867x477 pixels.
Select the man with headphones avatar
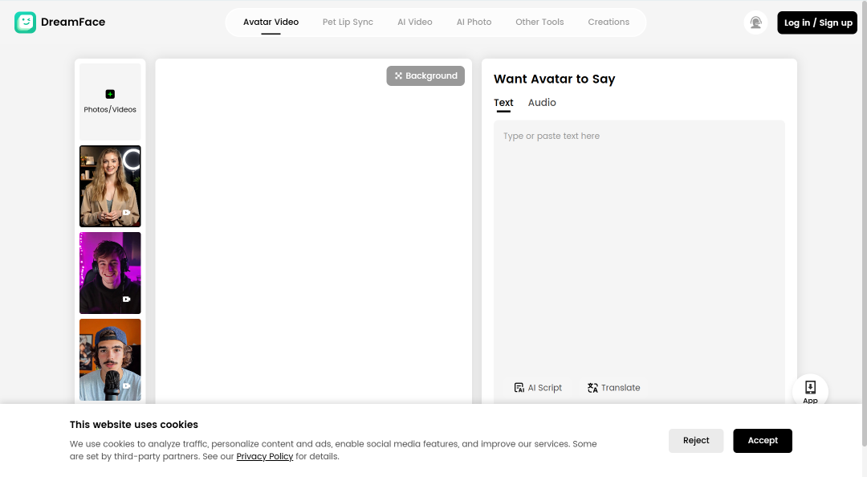point(110,273)
